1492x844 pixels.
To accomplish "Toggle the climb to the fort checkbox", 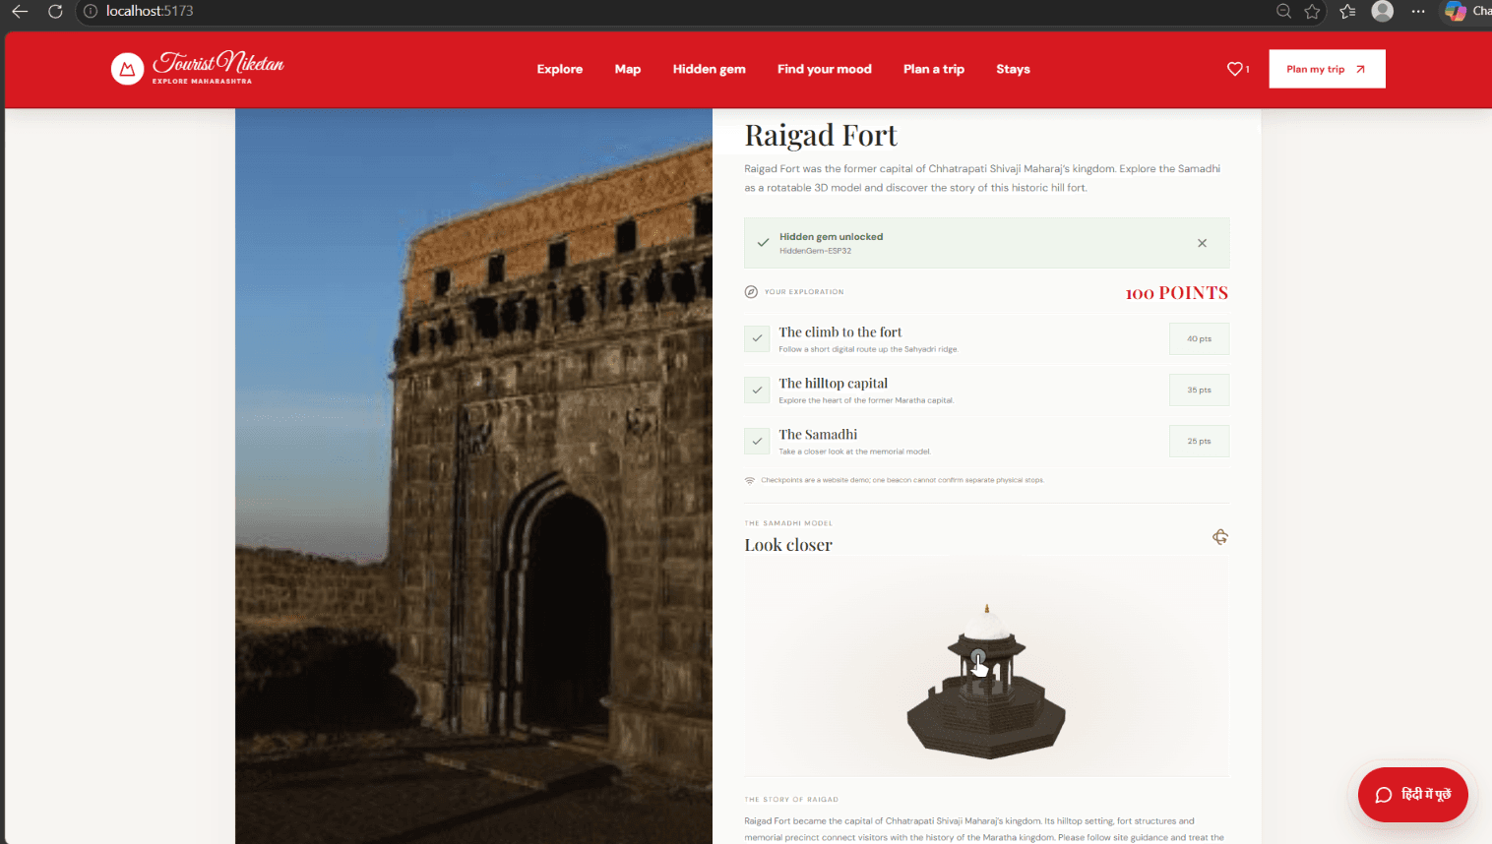I will (x=757, y=338).
